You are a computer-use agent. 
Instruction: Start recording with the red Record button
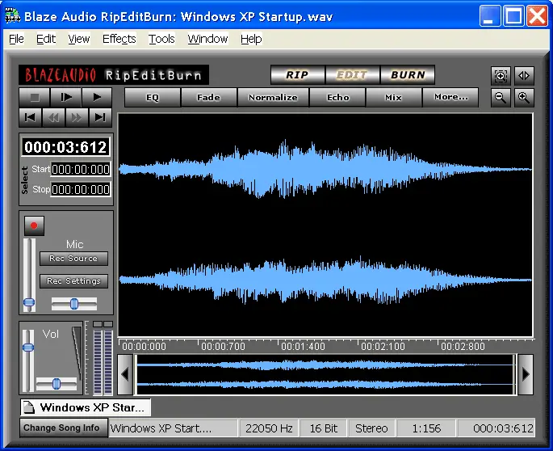pos(34,225)
